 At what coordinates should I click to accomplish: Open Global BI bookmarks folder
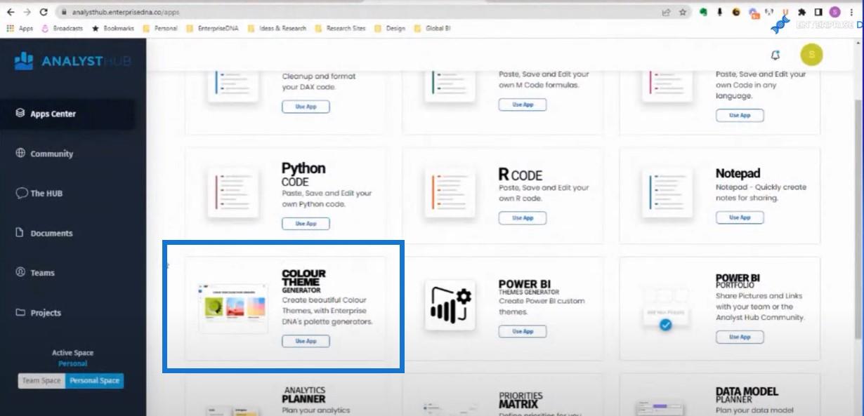pos(432,29)
